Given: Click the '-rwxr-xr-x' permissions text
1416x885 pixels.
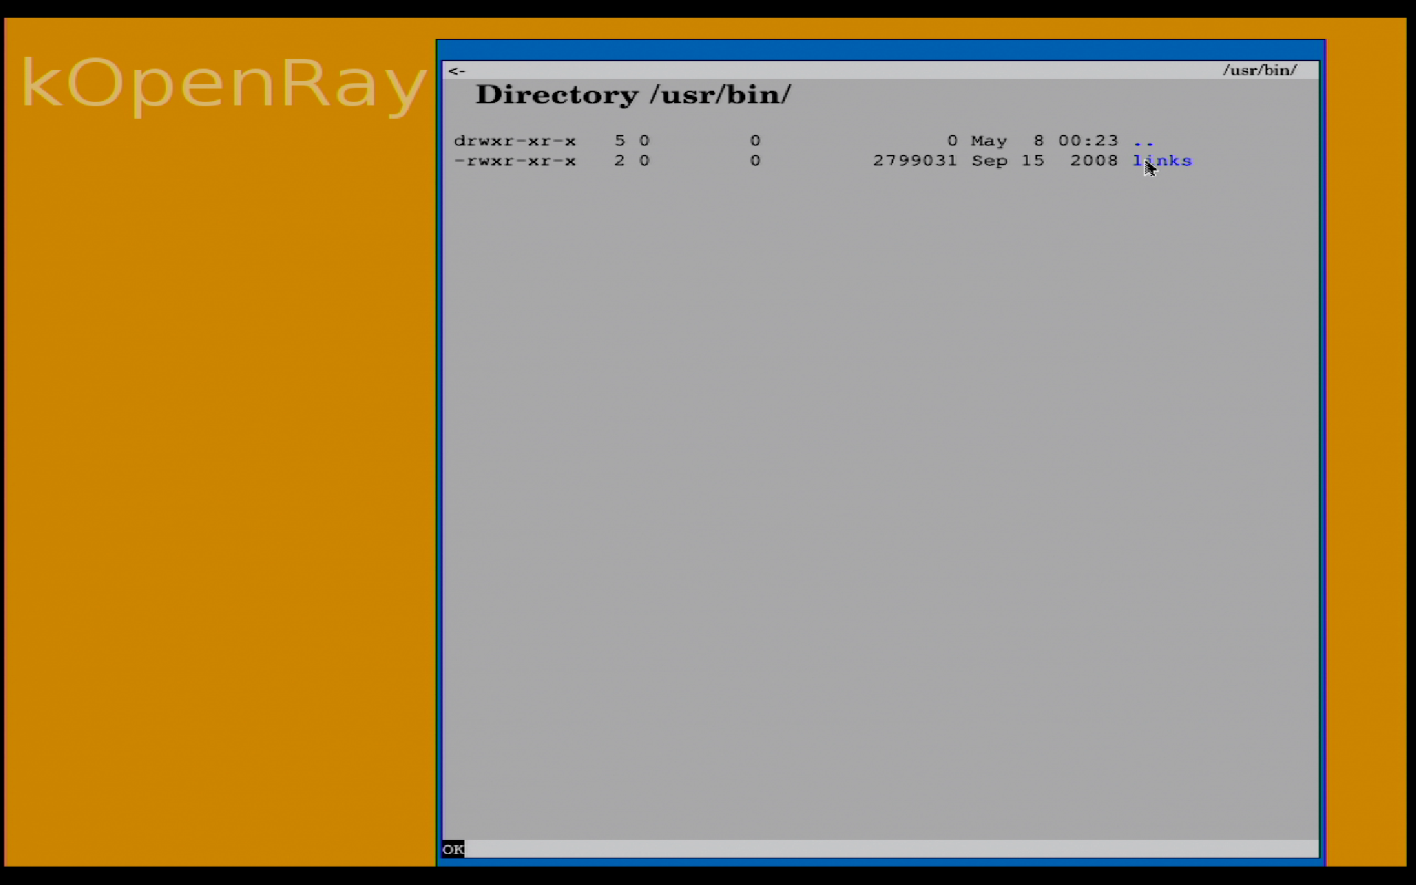Looking at the screenshot, I should (x=515, y=161).
